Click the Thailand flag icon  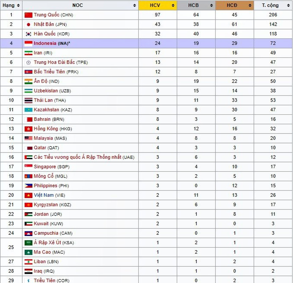click(x=28, y=100)
